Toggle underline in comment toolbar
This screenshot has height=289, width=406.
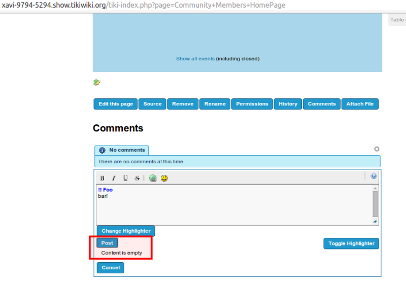click(x=125, y=178)
